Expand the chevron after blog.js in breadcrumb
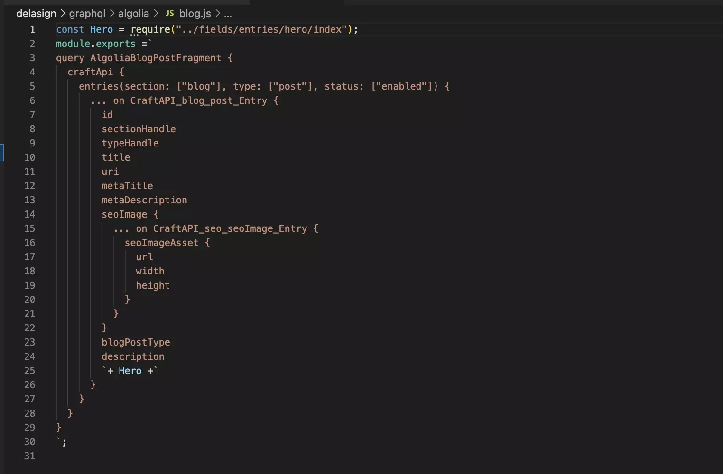Image resolution: width=723 pixels, height=474 pixels. (x=217, y=14)
